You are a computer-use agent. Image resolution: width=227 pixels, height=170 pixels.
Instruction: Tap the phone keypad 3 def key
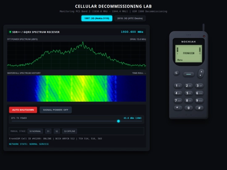pos(199,86)
